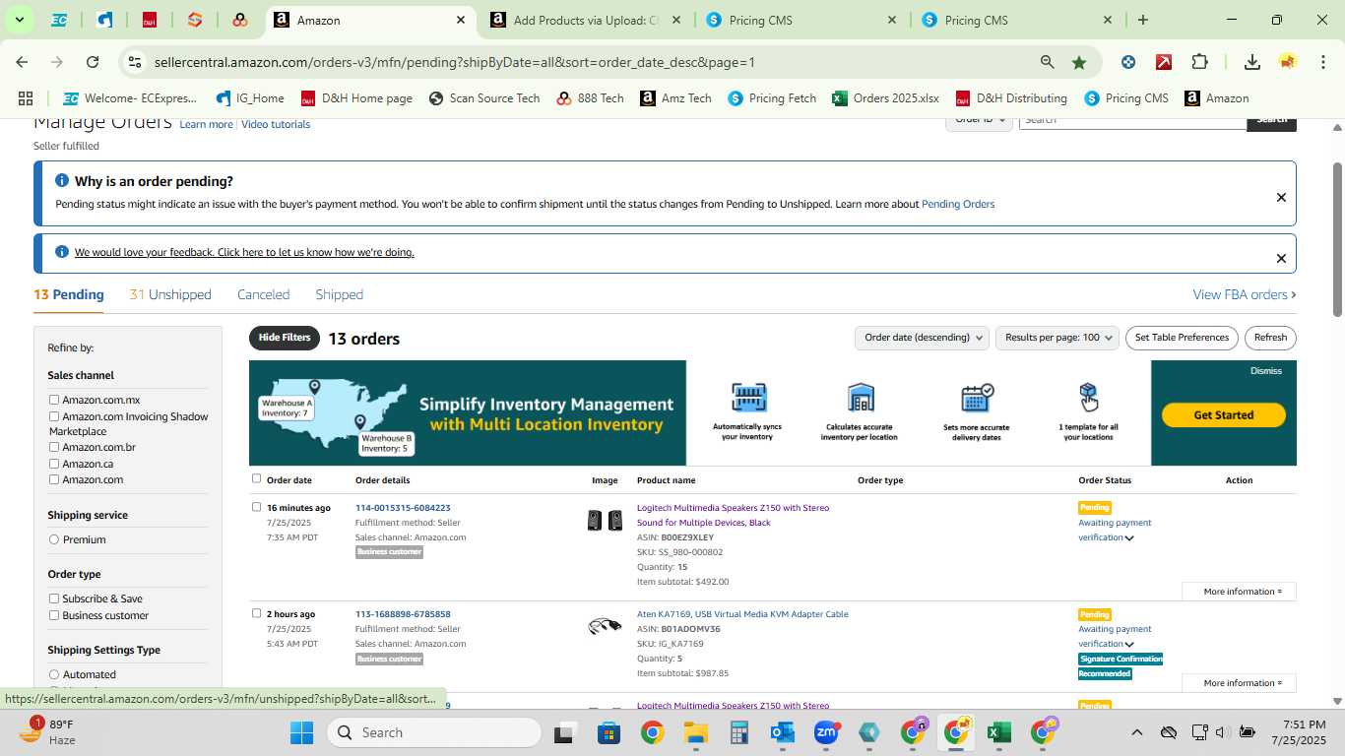Open Windows Start menu
The width and height of the screenshot is (1345, 756).
click(x=301, y=732)
